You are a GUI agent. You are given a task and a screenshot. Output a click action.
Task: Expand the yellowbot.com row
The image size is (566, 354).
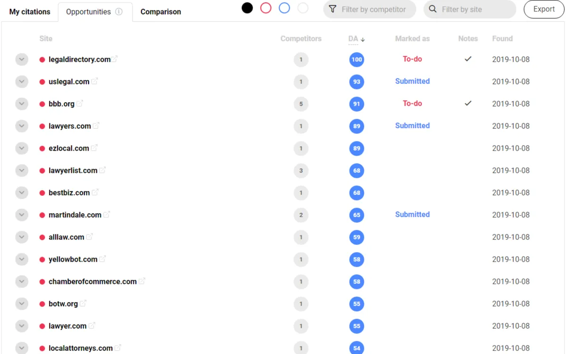[x=22, y=259]
